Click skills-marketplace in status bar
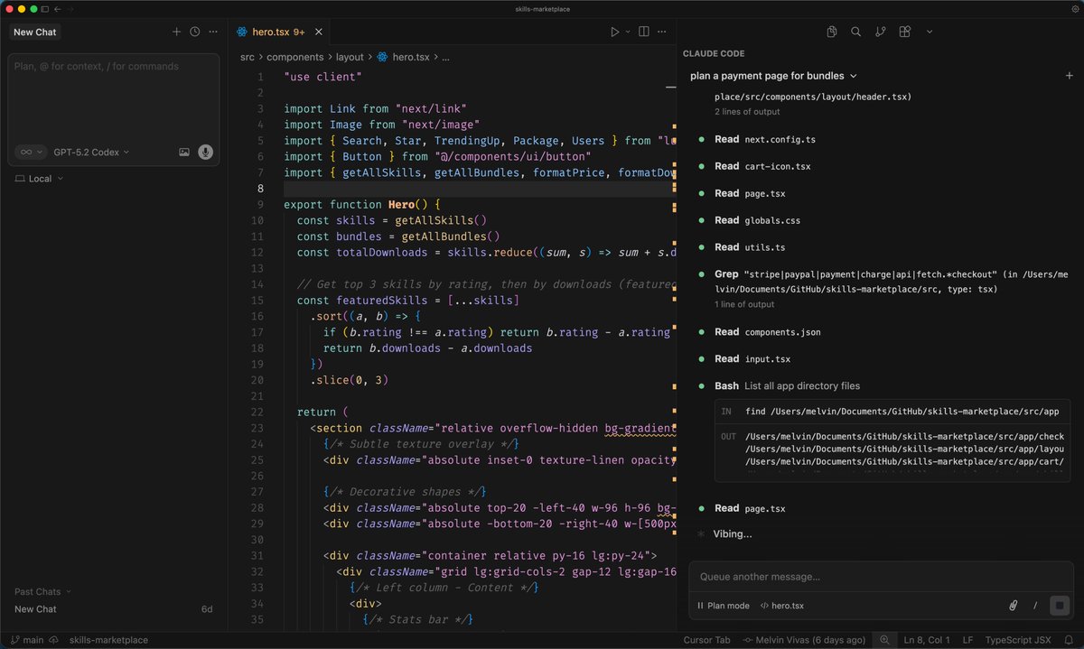Image resolution: width=1084 pixels, height=649 pixels. coord(108,640)
